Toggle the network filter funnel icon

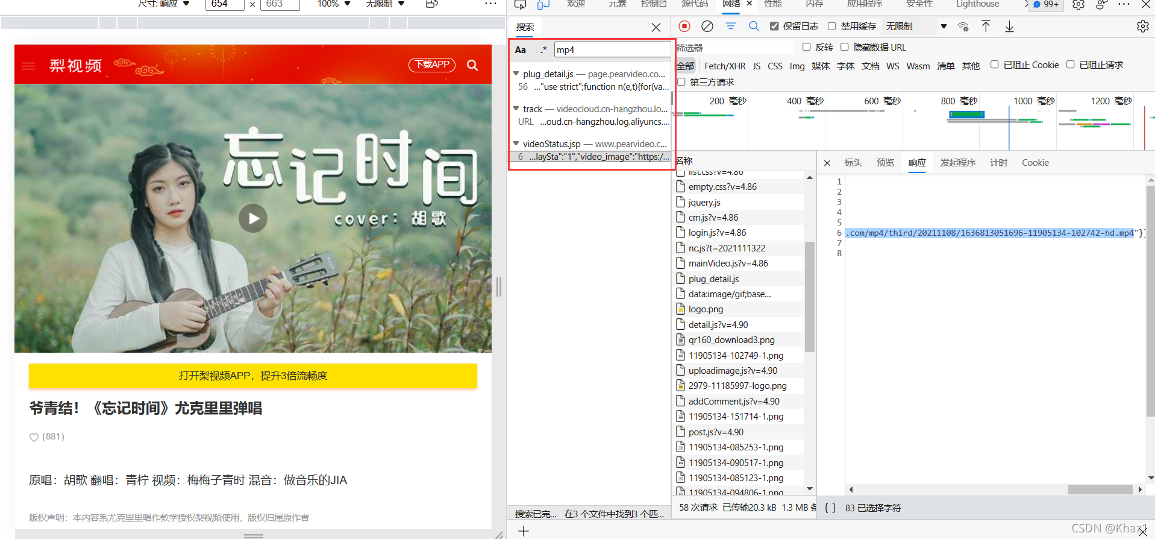pos(731,26)
